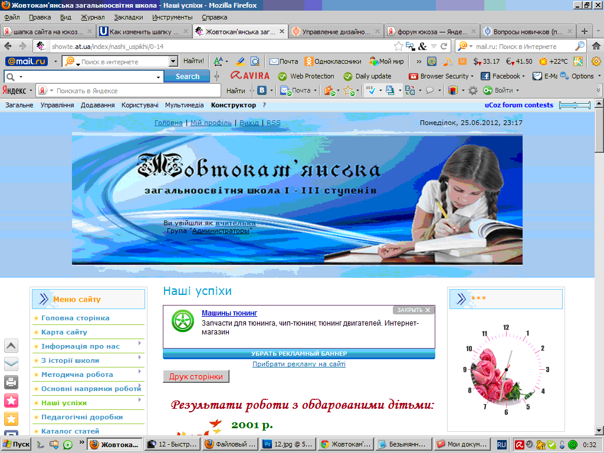Click the Прибрати рекламу на сайті link
Screen dimensions: 604x453
[x=299, y=364]
